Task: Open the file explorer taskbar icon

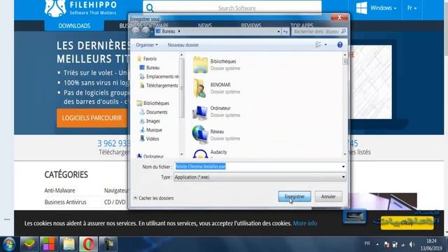Action: tap(69, 244)
